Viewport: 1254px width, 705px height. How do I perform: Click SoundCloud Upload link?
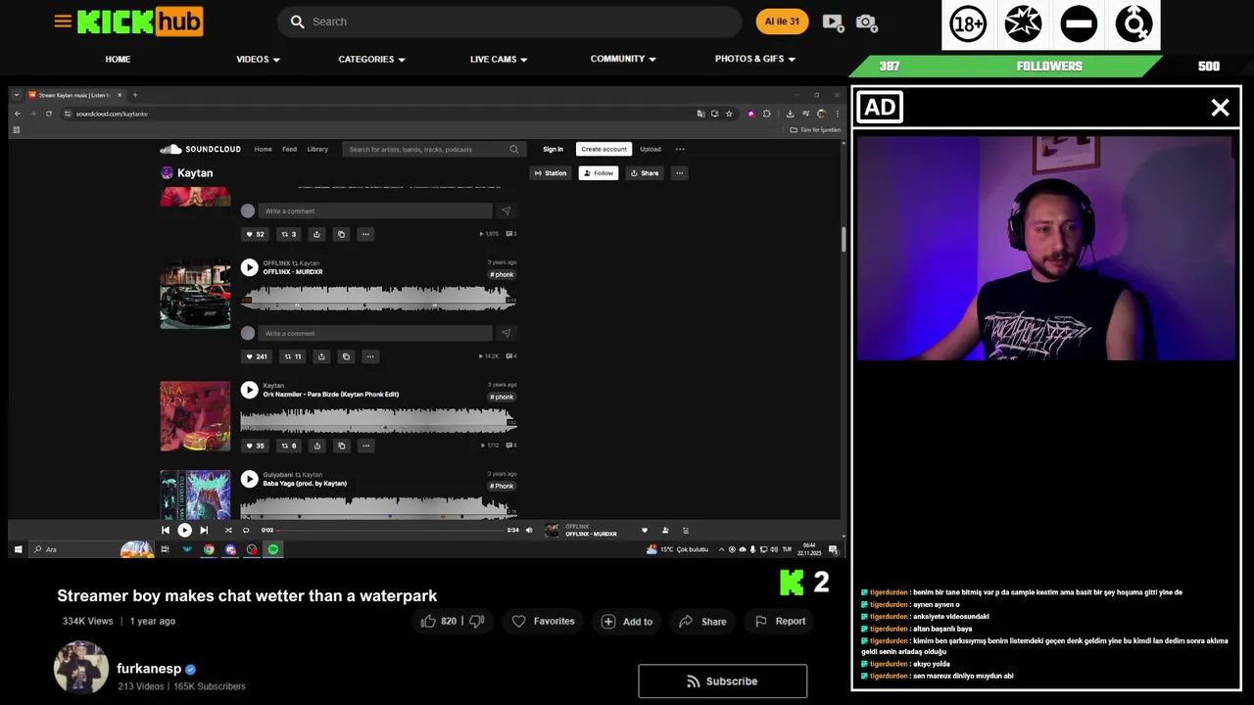[x=651, y=149]
